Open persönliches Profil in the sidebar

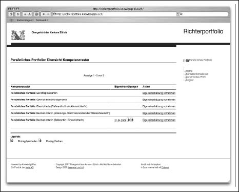(x=196, y=77)
